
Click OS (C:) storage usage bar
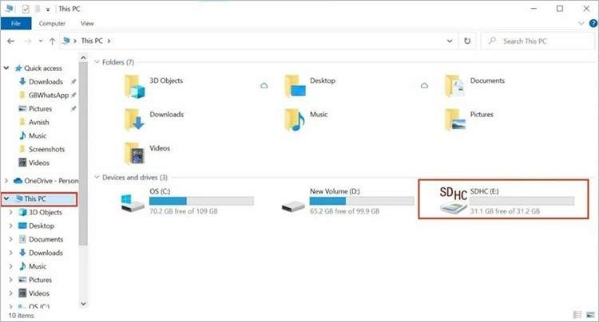(201, 201)
